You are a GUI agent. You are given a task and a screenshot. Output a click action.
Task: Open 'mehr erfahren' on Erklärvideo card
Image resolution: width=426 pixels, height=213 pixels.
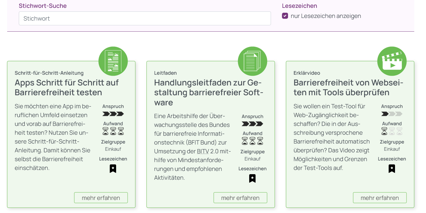click(380, 198)
